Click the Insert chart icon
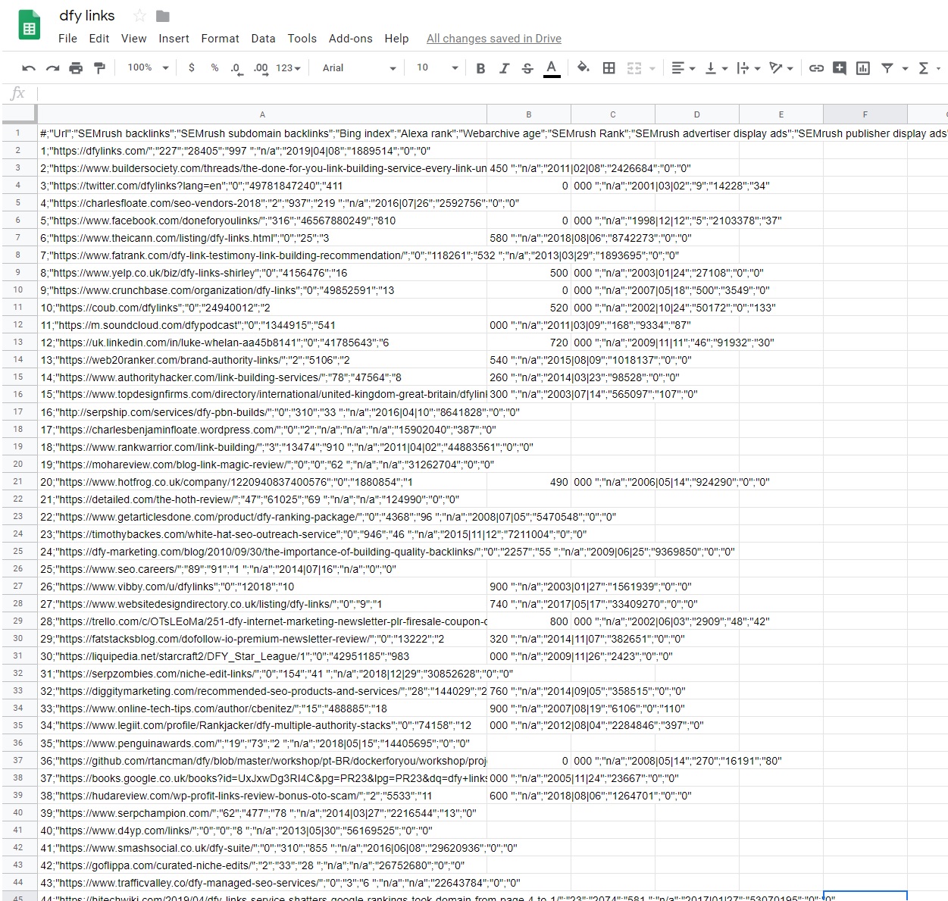Viewport: 948px width, 901px height. click(x=862, y=68)
